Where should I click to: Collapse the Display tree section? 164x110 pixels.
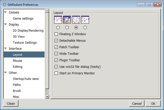tap(6, 24)
